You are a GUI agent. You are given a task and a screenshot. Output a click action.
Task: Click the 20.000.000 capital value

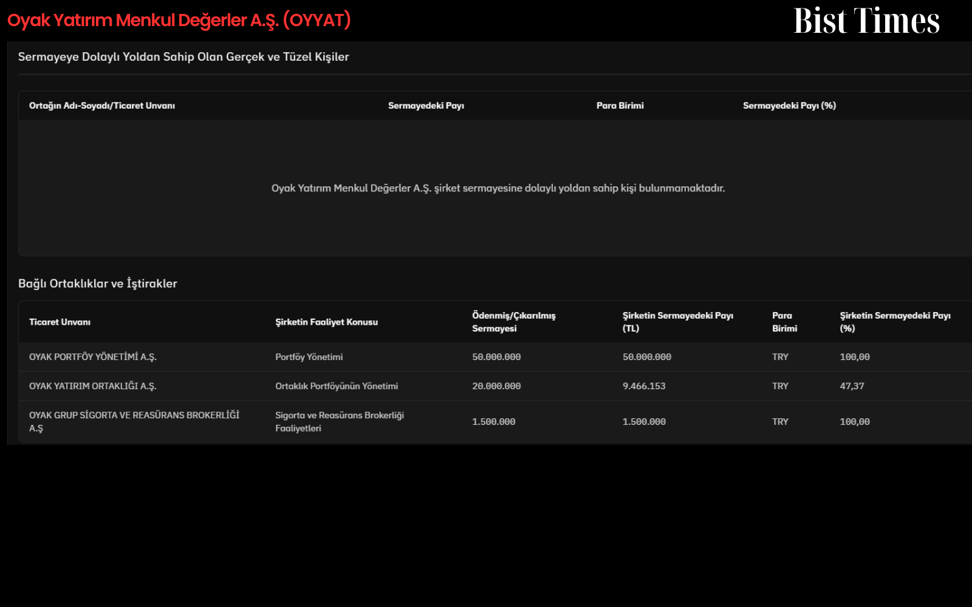[x=496, y=386]
